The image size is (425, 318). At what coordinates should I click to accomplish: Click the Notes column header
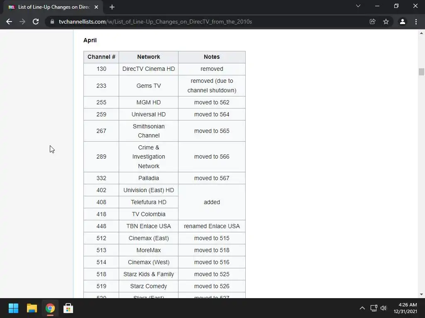[212, 57]
